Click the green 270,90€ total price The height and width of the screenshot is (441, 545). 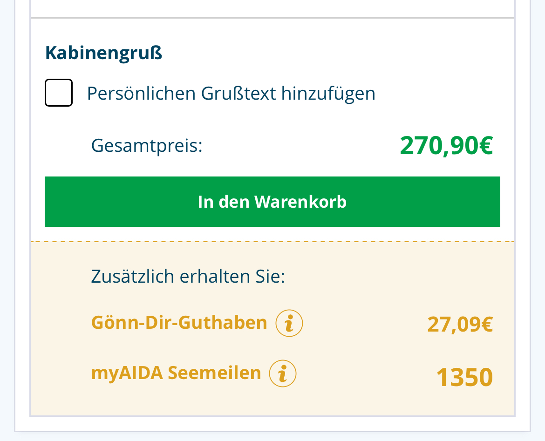coord(446,146)
